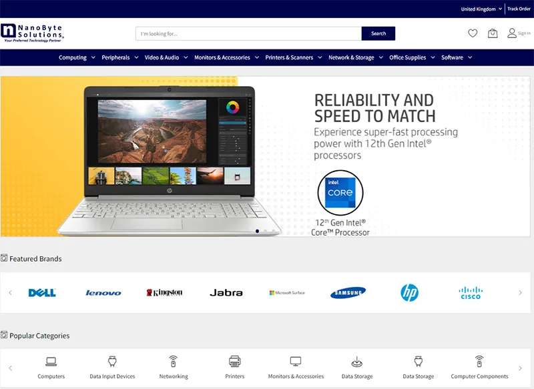Go home via the NanoByte Solutions logo
The height and width of the screenshot is (389, 534).
coord(32,33)
